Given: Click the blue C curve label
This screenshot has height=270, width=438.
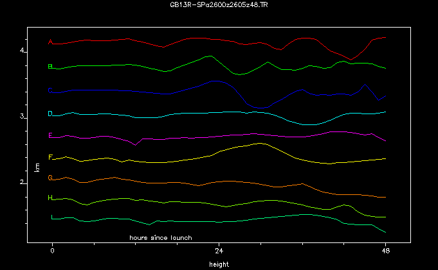Looking at the screenshot, I should [x=50, y=91].
